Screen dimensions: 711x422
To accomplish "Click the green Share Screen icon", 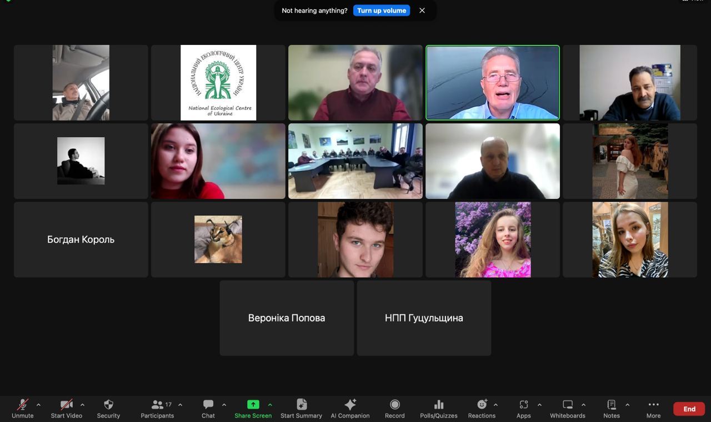I will coord(253,405).
